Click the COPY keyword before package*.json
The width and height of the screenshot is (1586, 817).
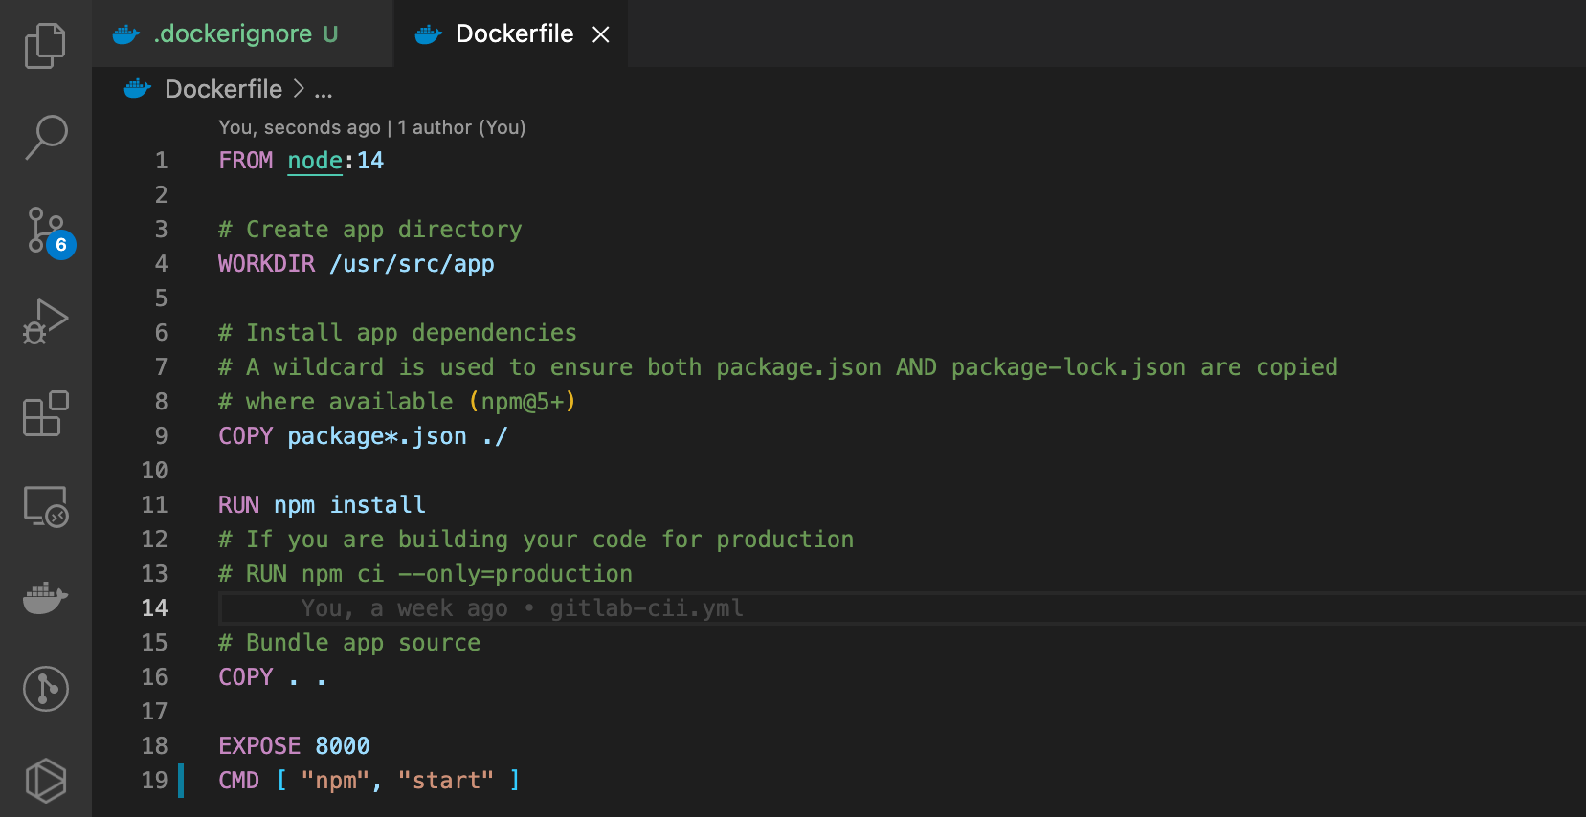coord(246,436)
